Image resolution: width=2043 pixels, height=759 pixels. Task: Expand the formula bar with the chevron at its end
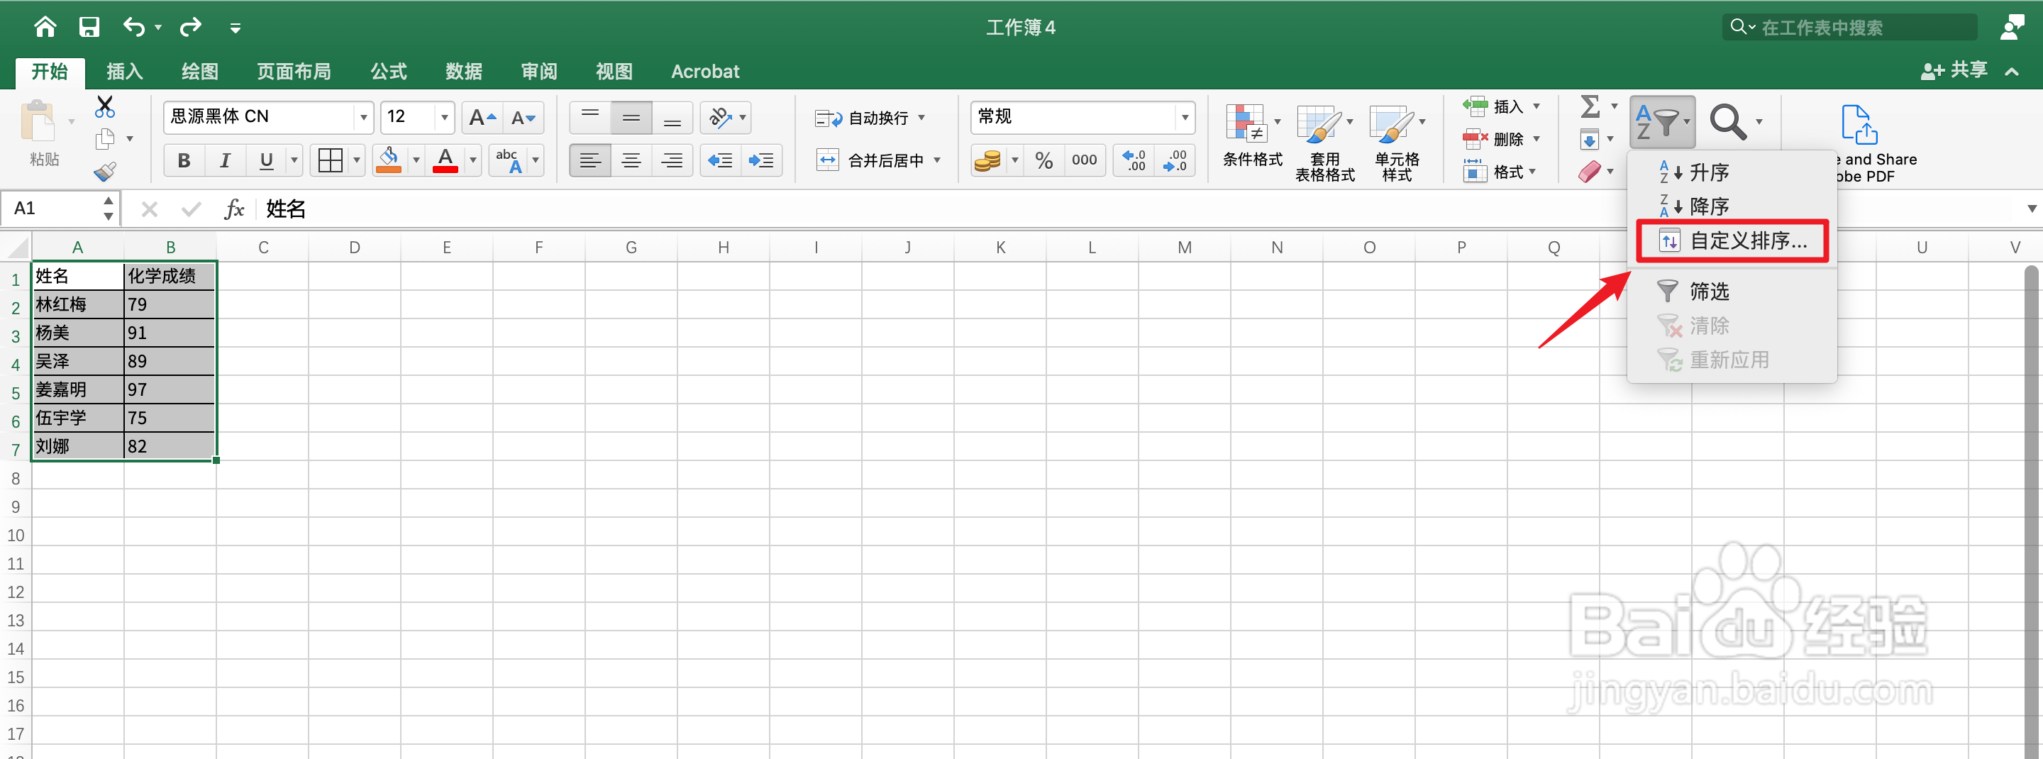point(2032,209)
